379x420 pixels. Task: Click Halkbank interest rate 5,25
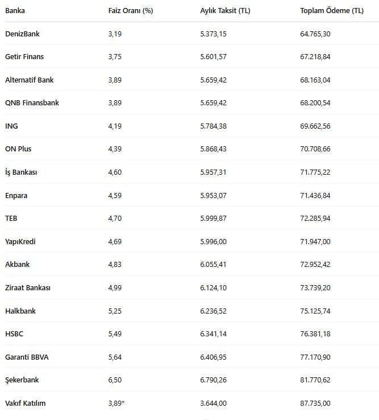click(x=115, y=311)
